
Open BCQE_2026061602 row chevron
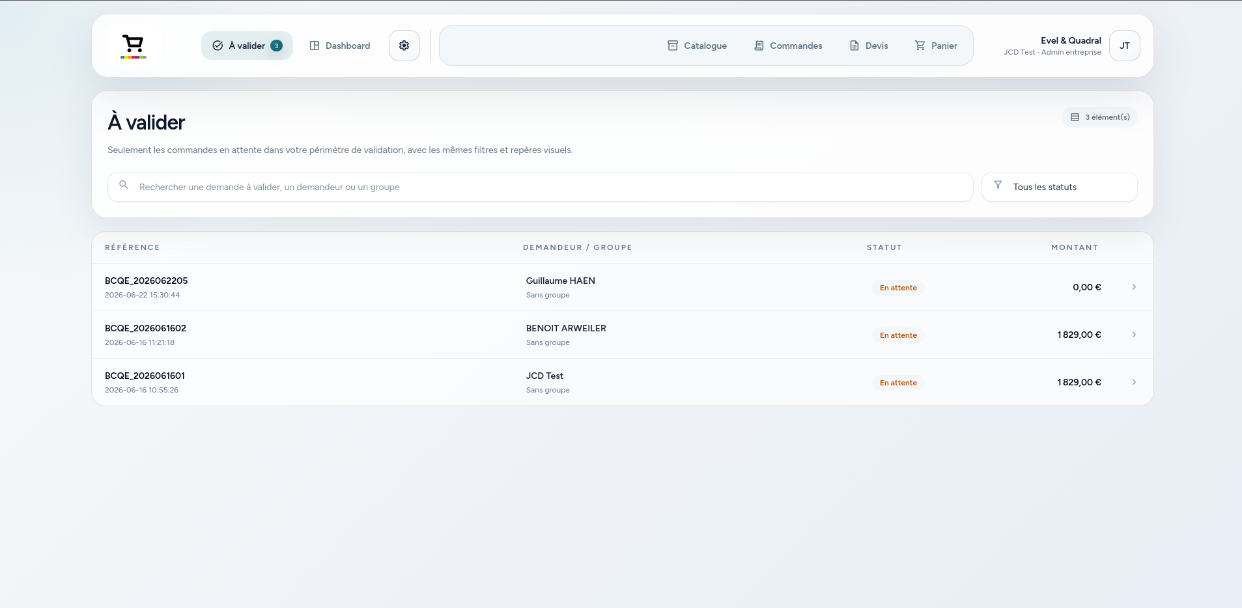tap(1134, 335)
